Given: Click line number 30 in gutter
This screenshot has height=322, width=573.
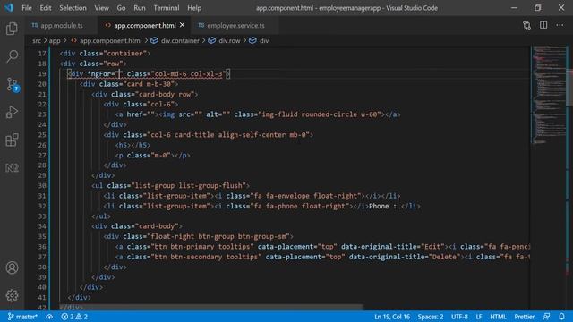Looking at the screenshot, I should (42, 185).
